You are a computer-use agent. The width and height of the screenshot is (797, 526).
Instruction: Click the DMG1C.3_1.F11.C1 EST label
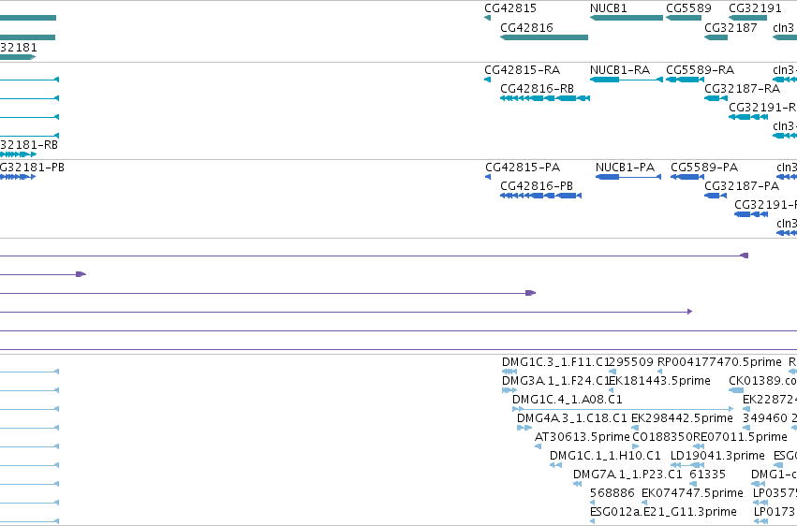tap(555, 362)
